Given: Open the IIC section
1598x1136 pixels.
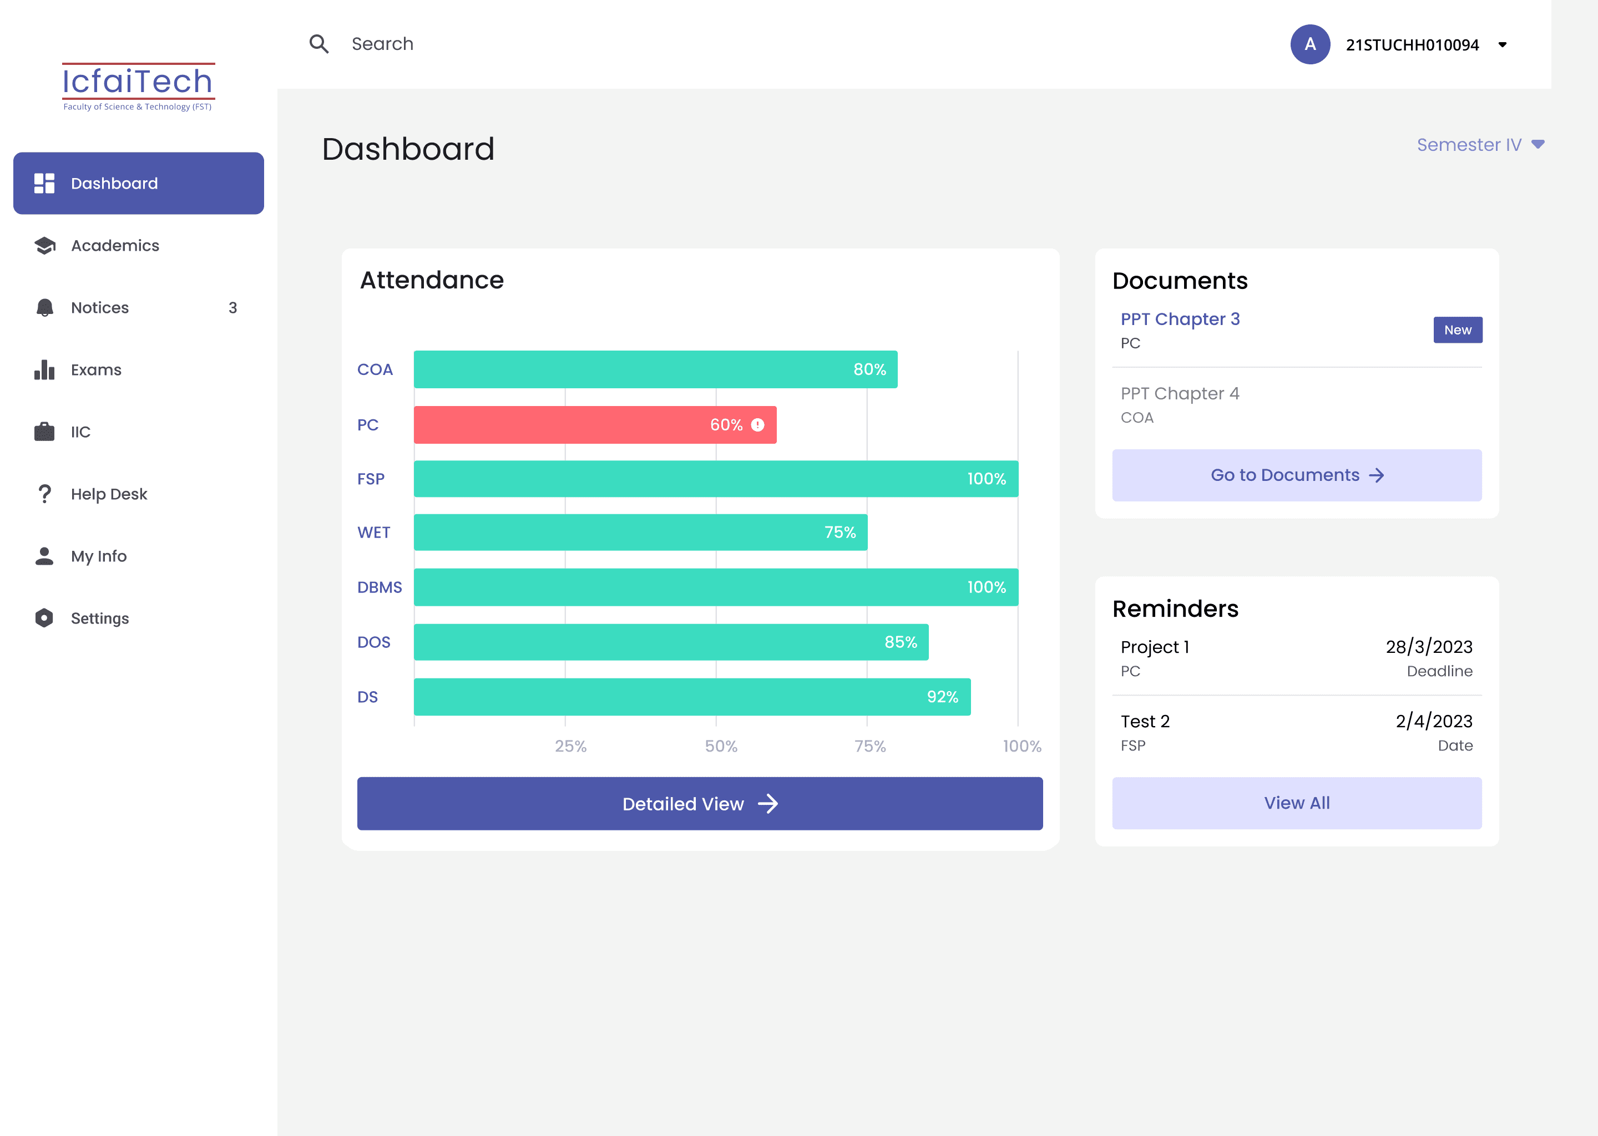Looking at the screenshot, I should pos(139,432).
